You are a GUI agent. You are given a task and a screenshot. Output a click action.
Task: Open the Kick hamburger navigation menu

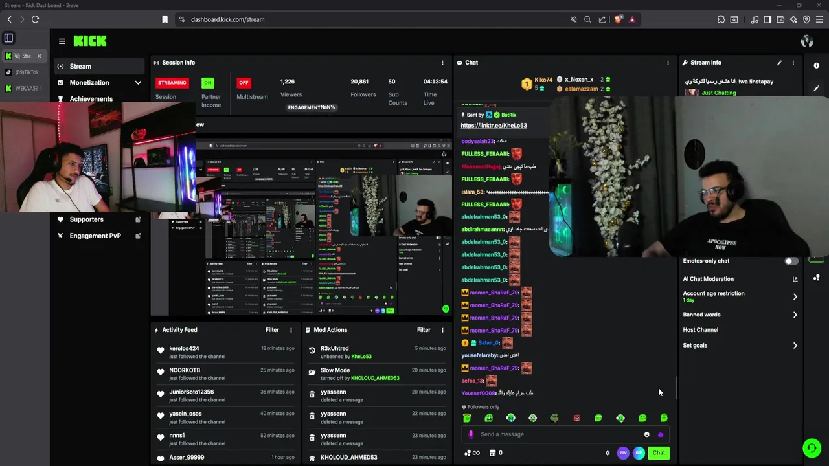point(62,41)
